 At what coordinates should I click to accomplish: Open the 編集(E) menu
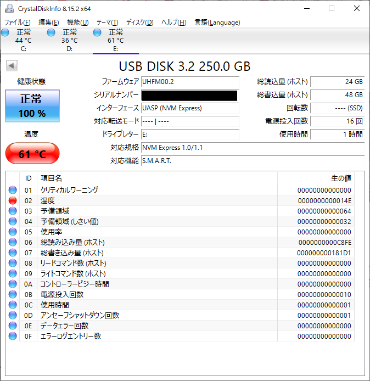coord(49,23)
